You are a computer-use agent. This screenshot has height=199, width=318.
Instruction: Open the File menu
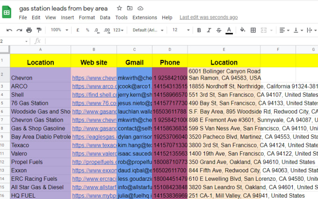point(23,17)
